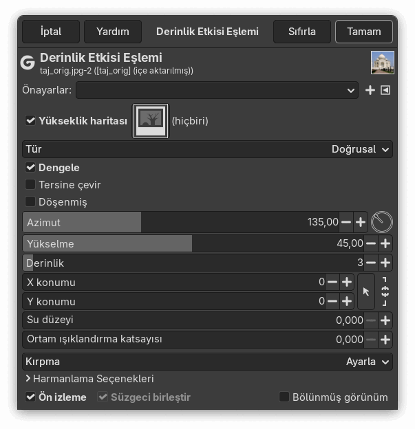The width and height of the screenshot is (415, 429).
Task: Click the Azimut angle dial
Action: click(x=381, y=222)
